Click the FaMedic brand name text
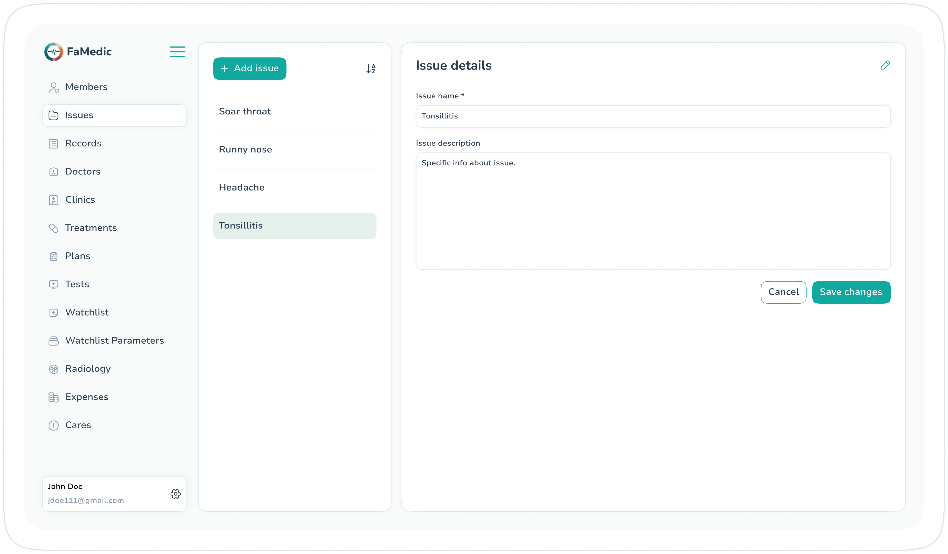The width and height of the screenshot is (948, 554). pyautogui.click(x=89, y=52)
